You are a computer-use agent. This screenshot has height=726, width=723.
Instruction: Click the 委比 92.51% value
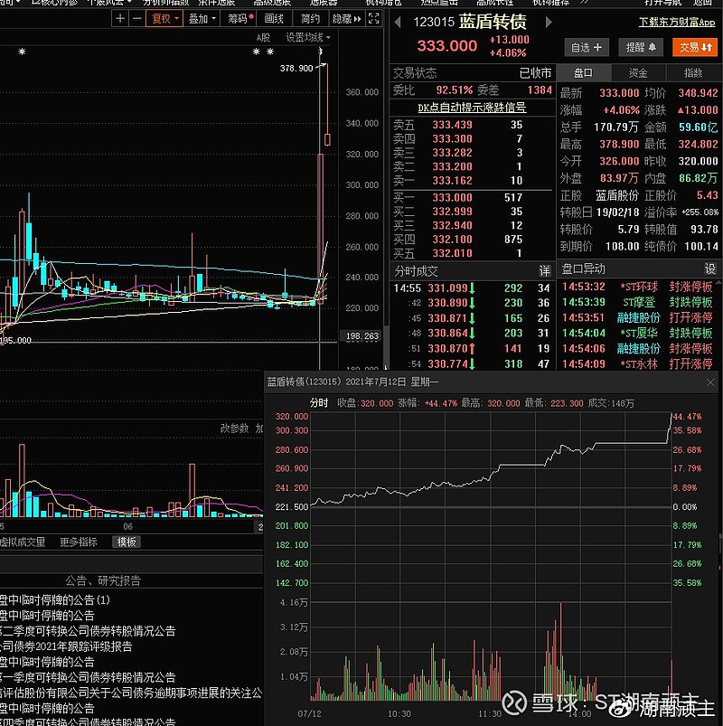[x=454, y=90]
